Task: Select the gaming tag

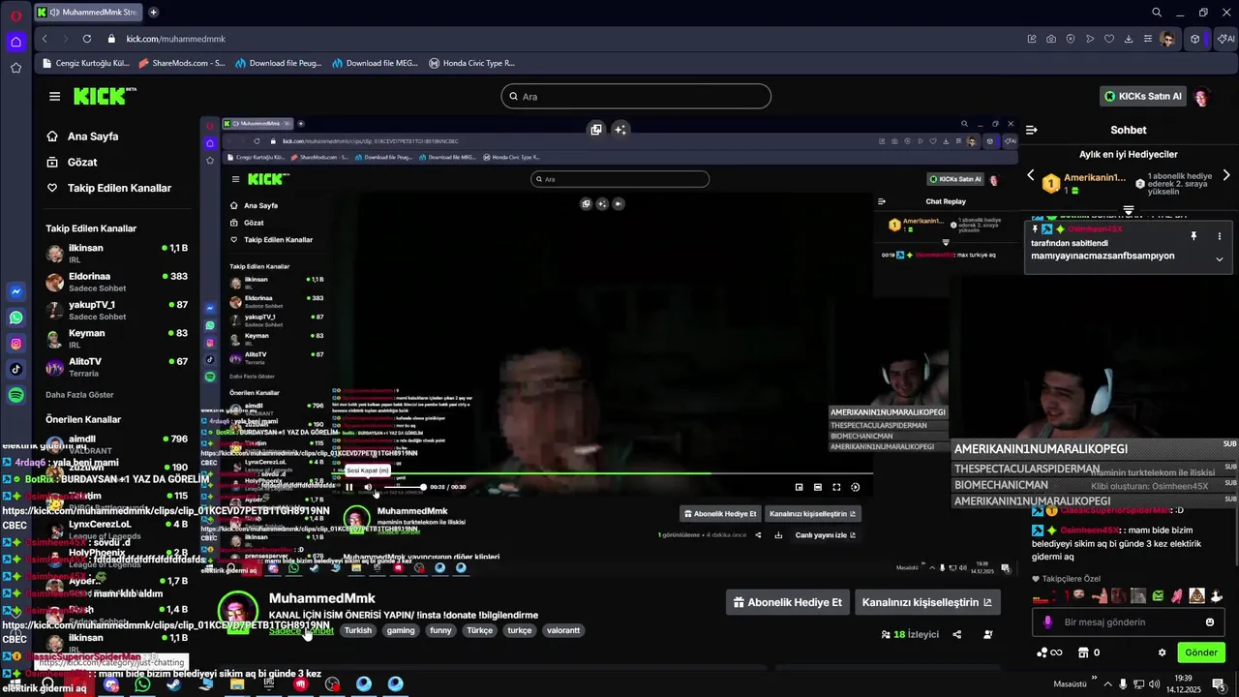Action: pyautogui.click(x=401, y=630)
